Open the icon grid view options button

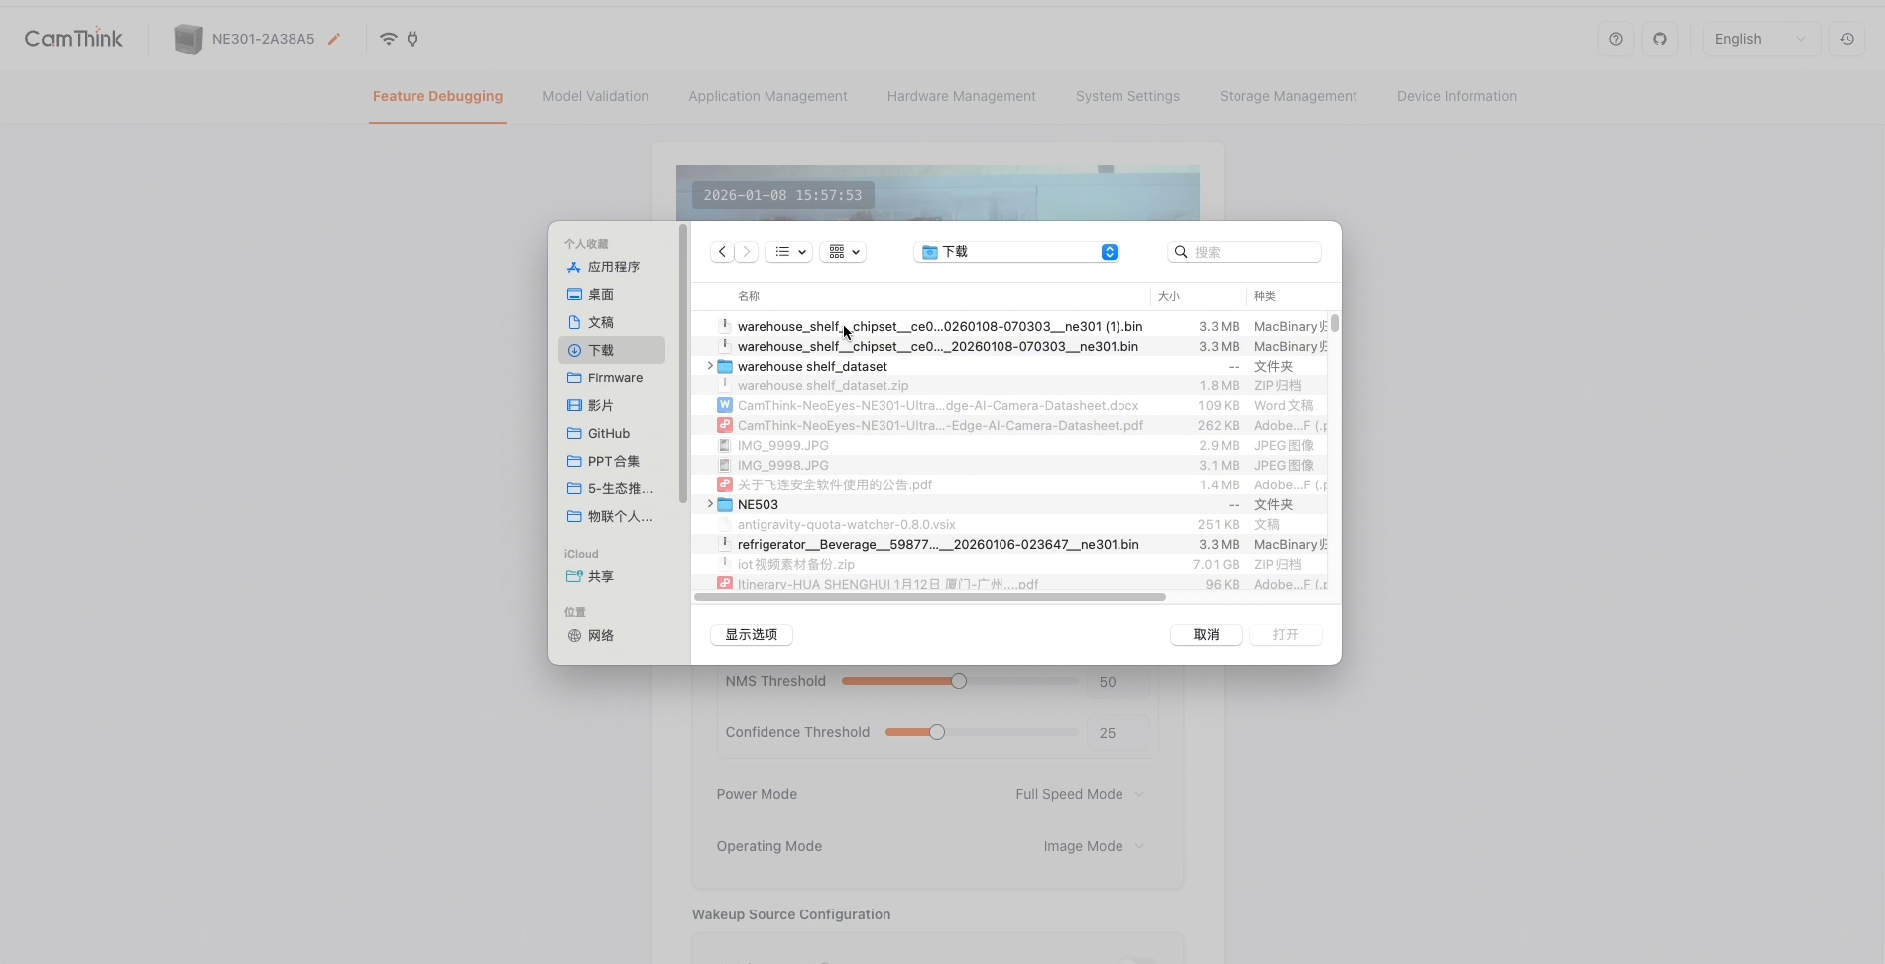[843, 252]
